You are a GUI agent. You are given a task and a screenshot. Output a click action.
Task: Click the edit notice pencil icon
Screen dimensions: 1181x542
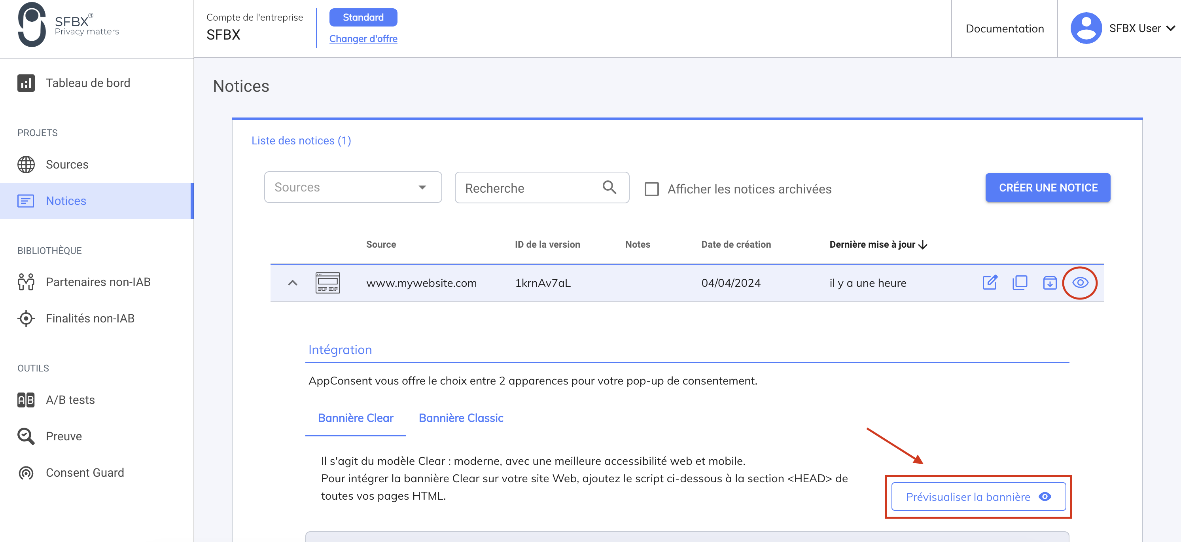click(990, 282)
